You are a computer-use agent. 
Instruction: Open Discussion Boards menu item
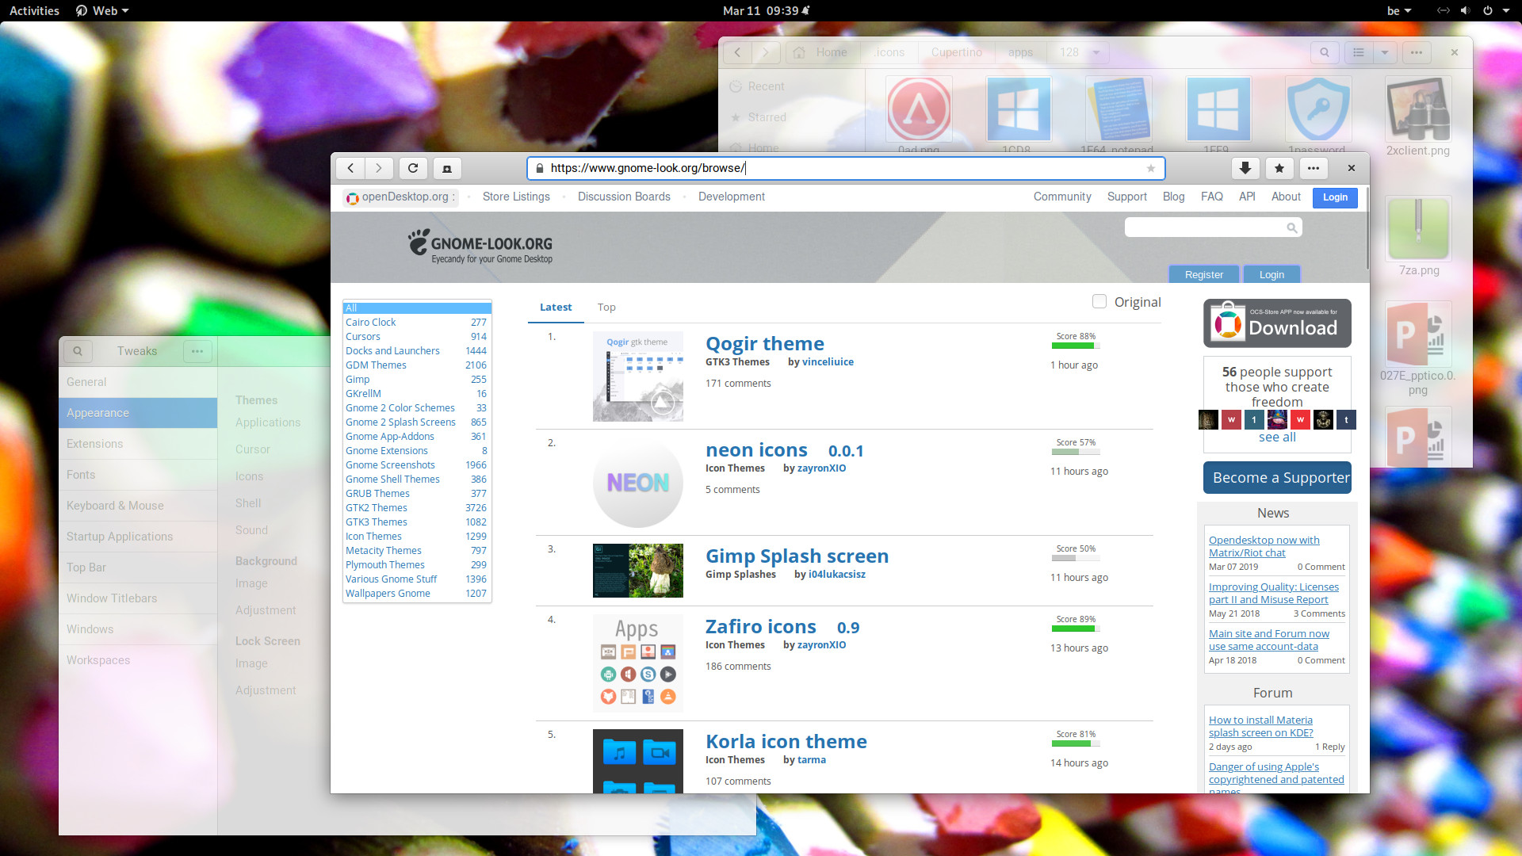624,197
